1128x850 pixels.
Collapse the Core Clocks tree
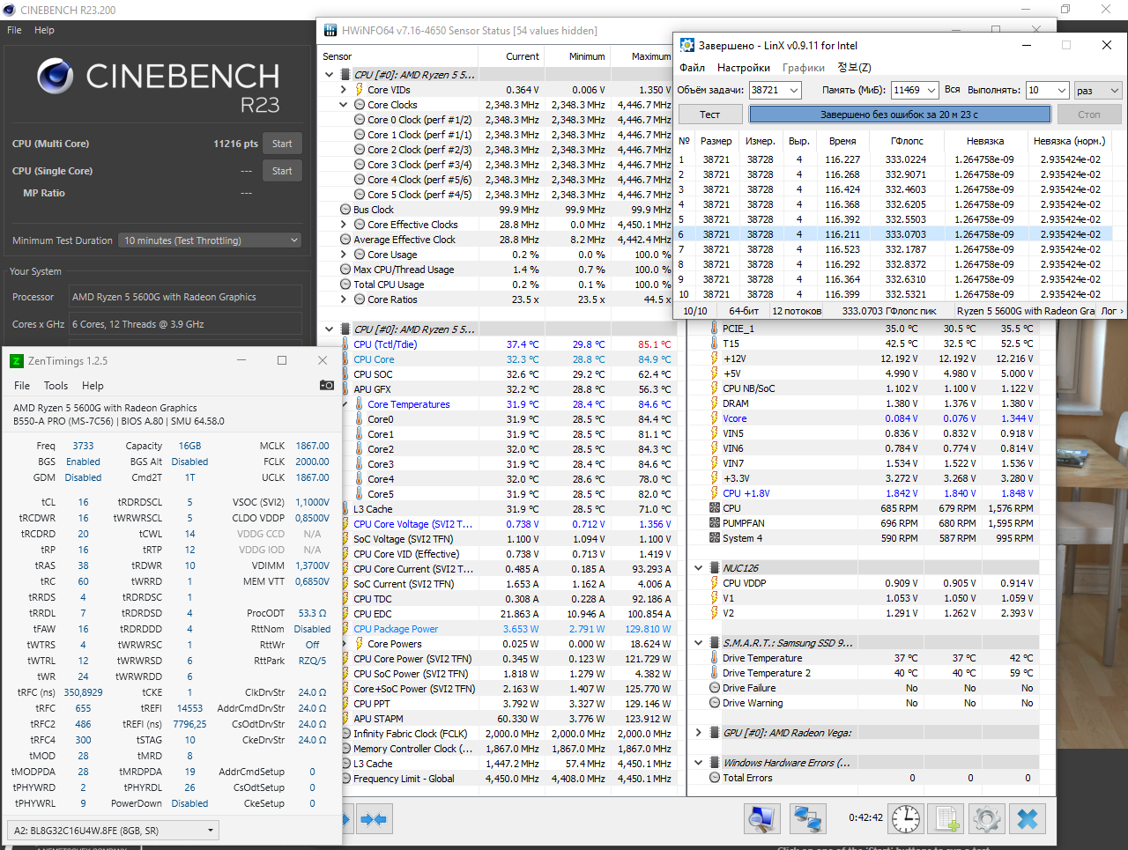344,105
